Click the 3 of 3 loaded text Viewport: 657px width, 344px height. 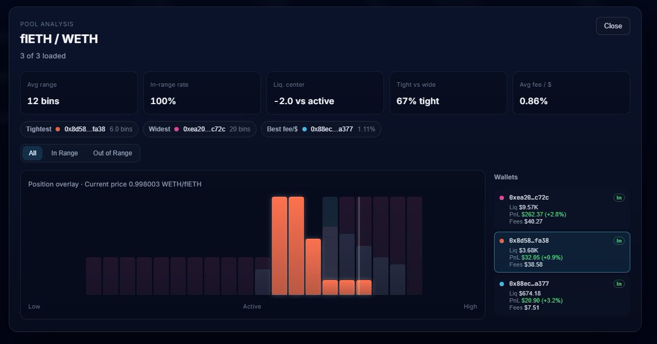(x=43, y=56)
